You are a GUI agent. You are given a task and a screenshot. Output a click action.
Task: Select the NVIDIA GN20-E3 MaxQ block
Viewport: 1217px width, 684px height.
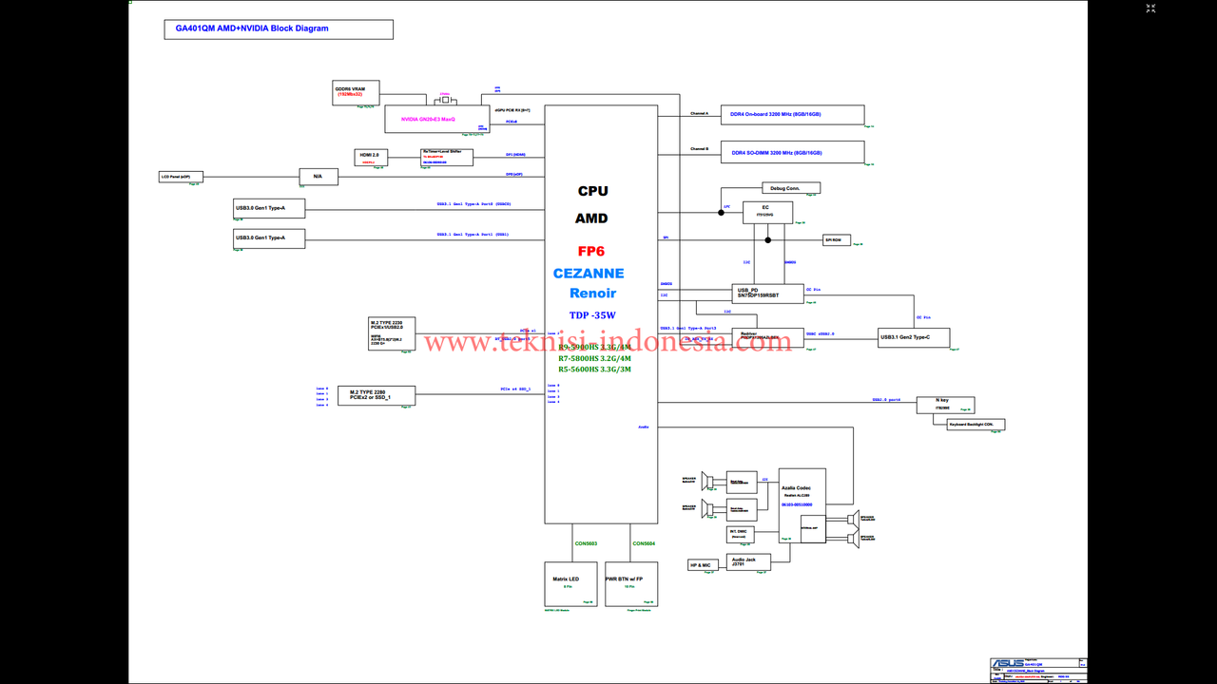[x=437, y=119]
